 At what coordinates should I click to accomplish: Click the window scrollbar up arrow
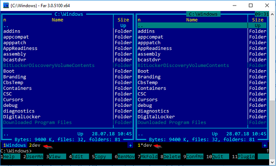[x=272, y=14]
